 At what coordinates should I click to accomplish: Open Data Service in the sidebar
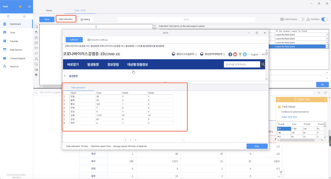tap(16, 50)
